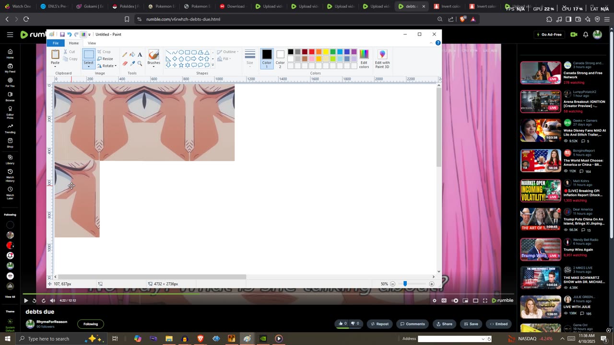Select the Fill with color bucket tool
Image resolution: width=614 pixels, height=345 pixels.
132,55
